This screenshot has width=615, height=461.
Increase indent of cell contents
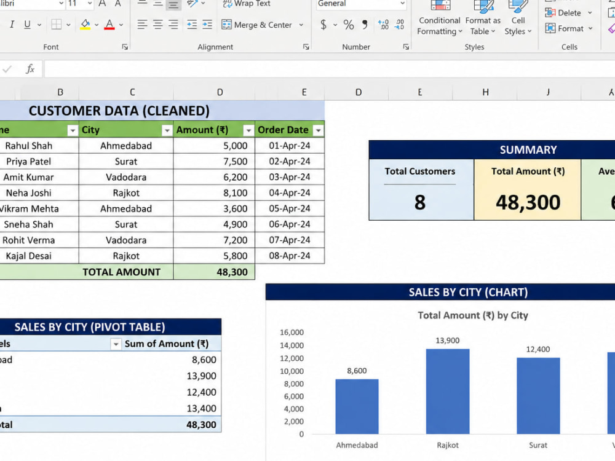point(207,25)
